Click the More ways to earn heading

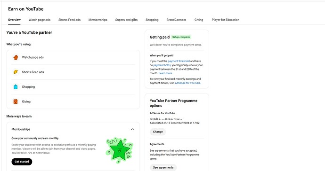[19, 116]
